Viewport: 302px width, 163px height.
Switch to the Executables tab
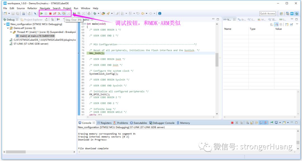[x=139, y=123]
